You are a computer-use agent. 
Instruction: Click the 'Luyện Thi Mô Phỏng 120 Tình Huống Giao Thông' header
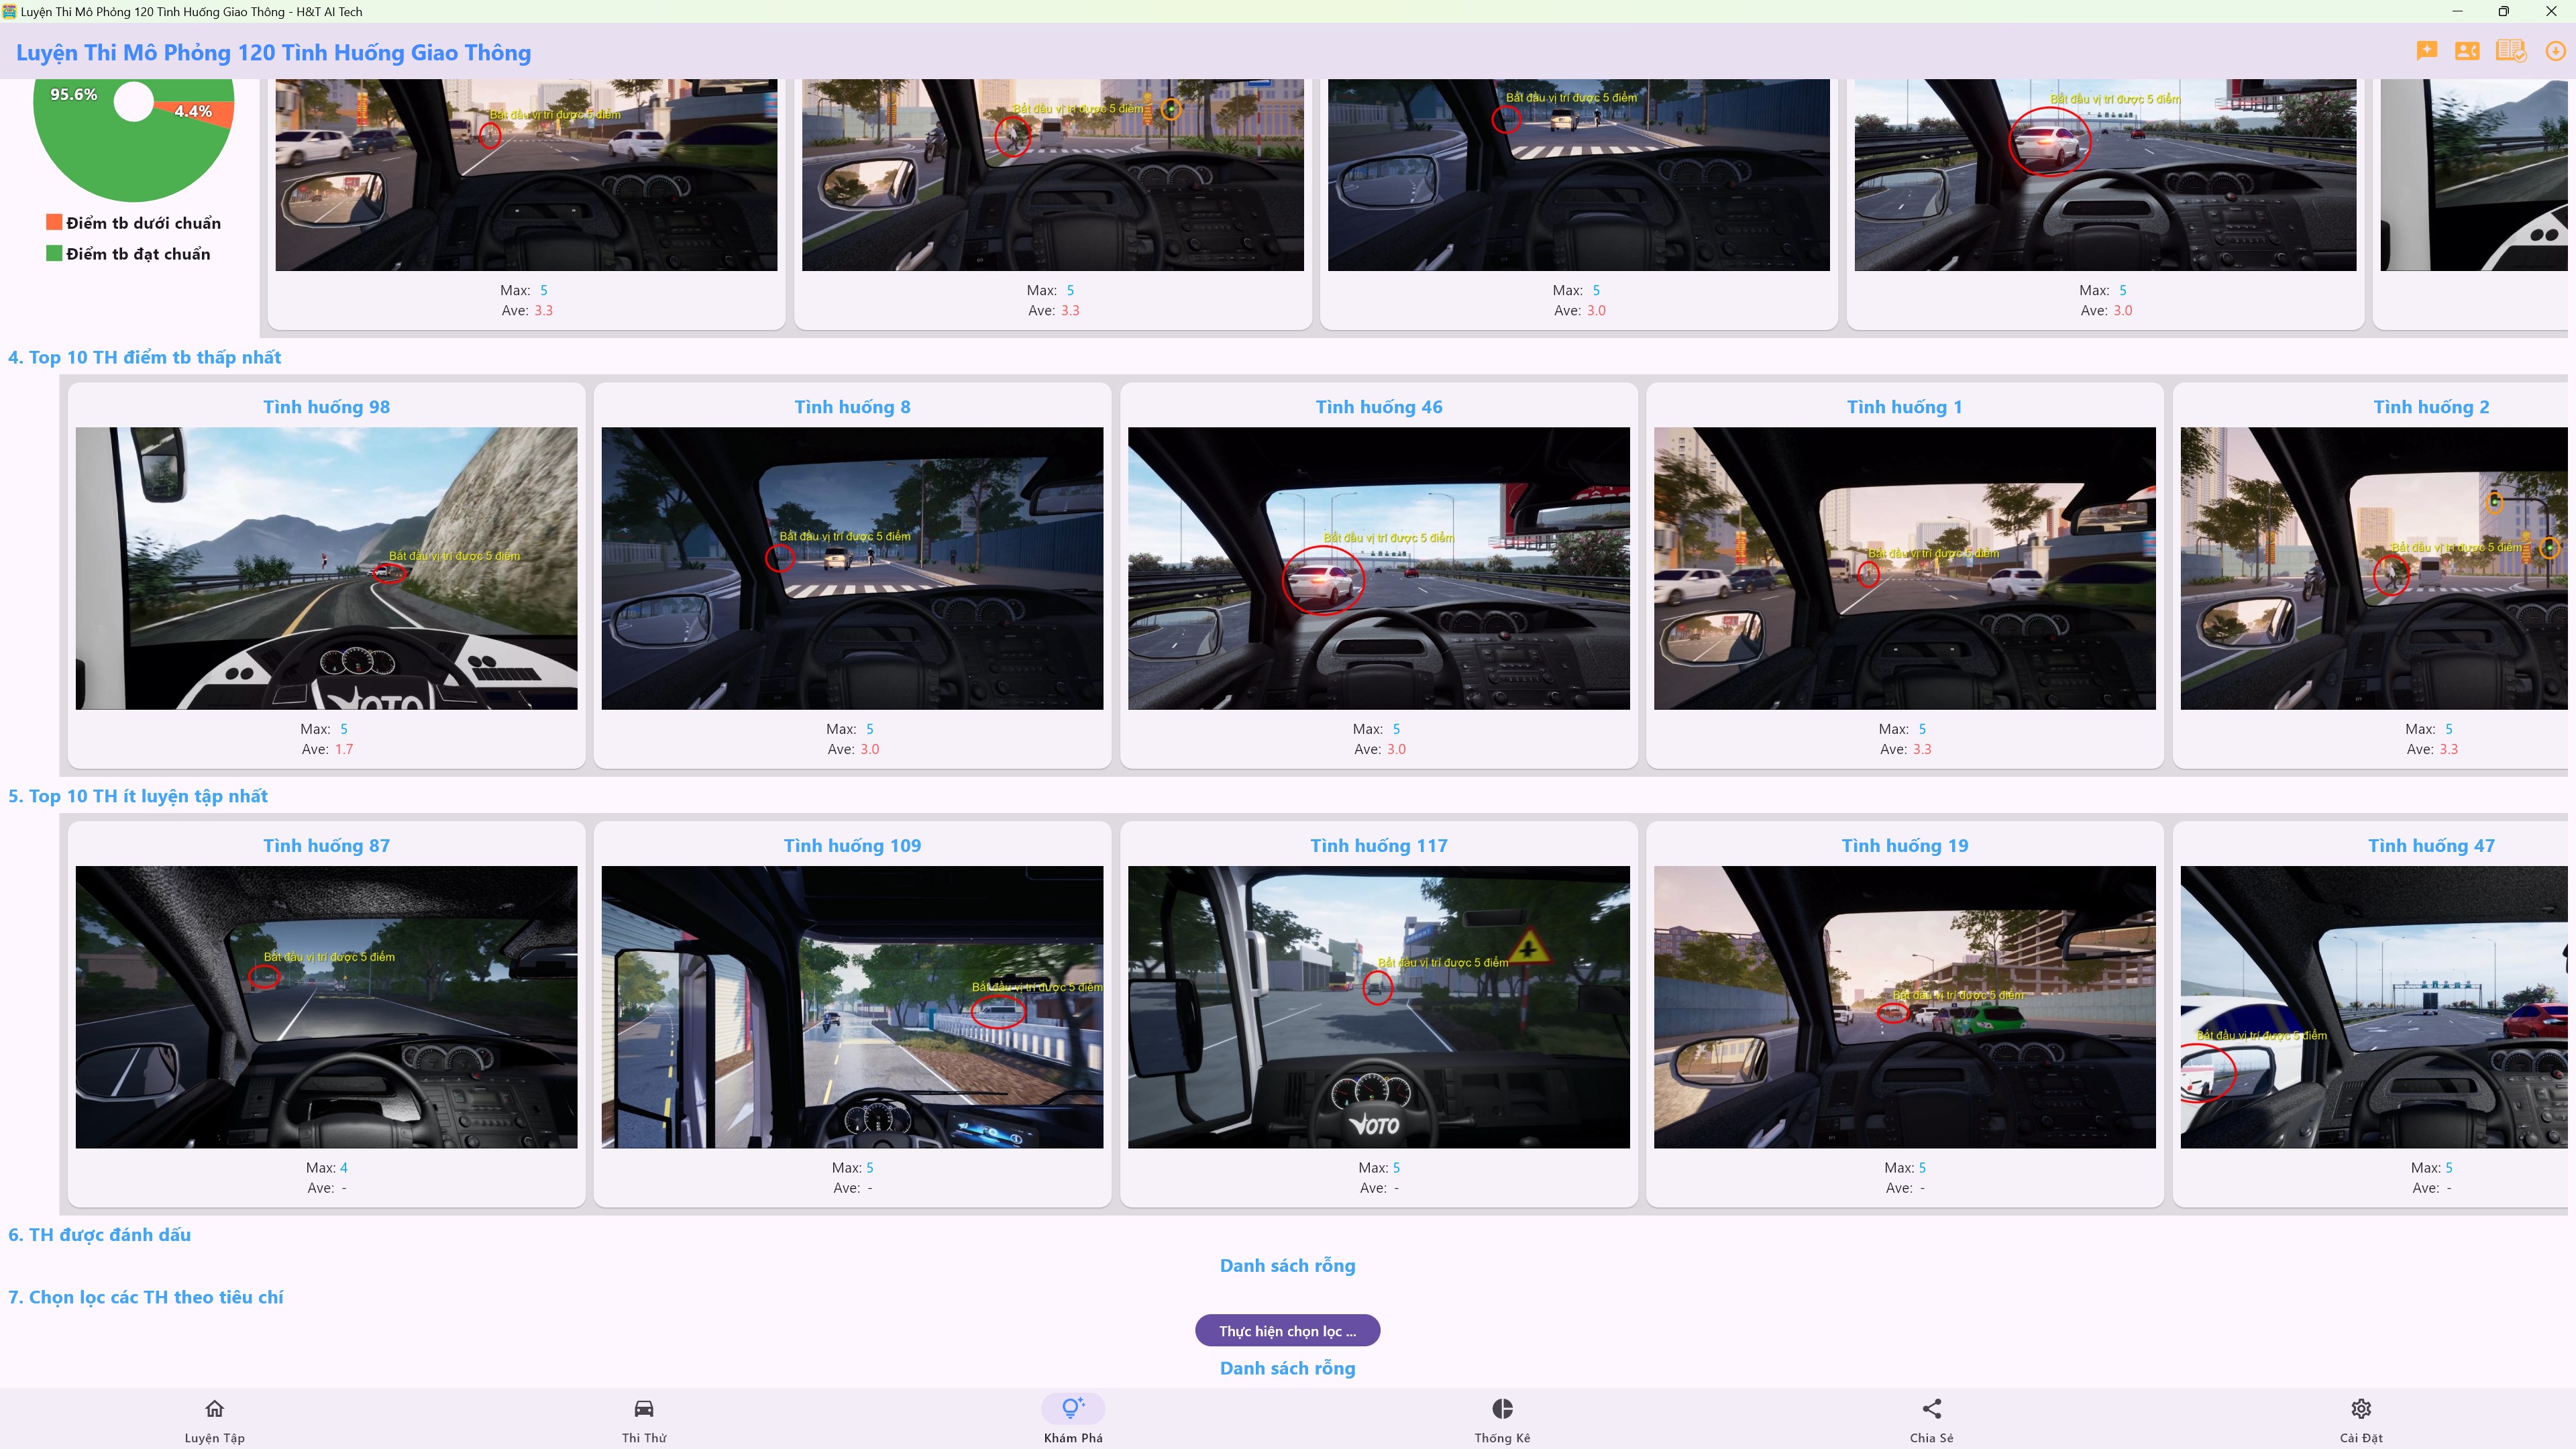pos(273,52)
